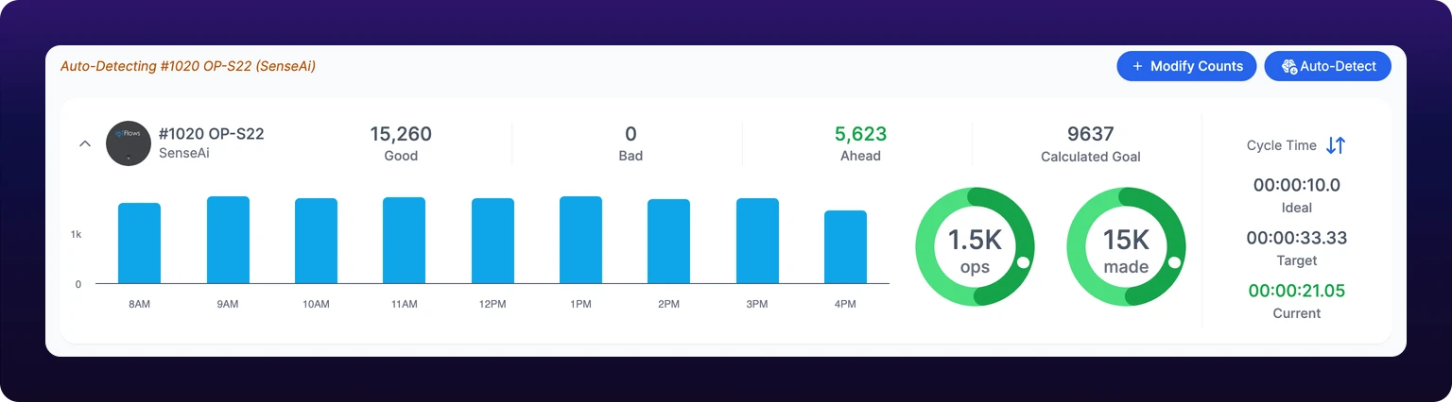Click the 1.5K ops donut gauge

(975, 246)
